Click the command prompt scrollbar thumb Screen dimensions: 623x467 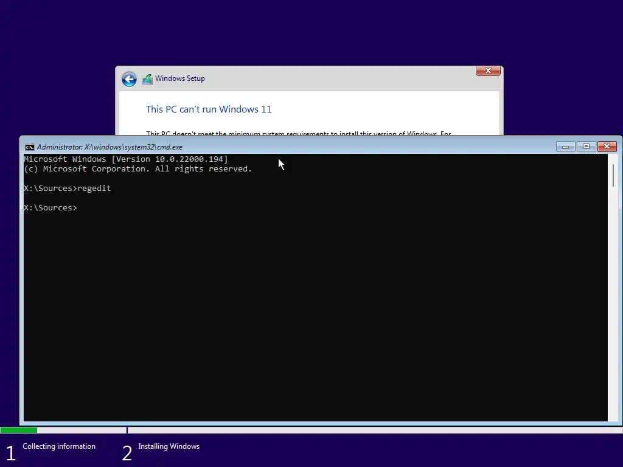point(614,175)
